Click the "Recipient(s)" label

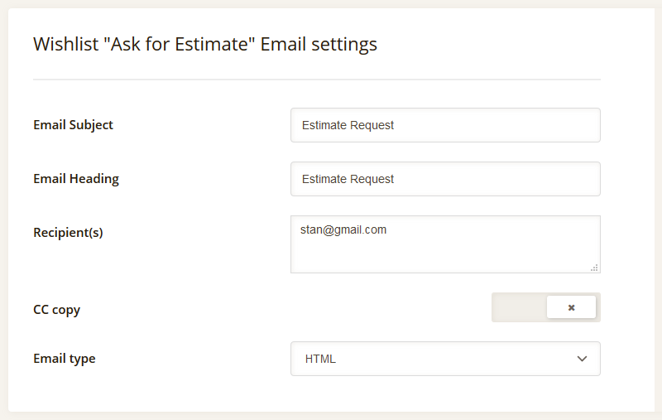[68, 233]
